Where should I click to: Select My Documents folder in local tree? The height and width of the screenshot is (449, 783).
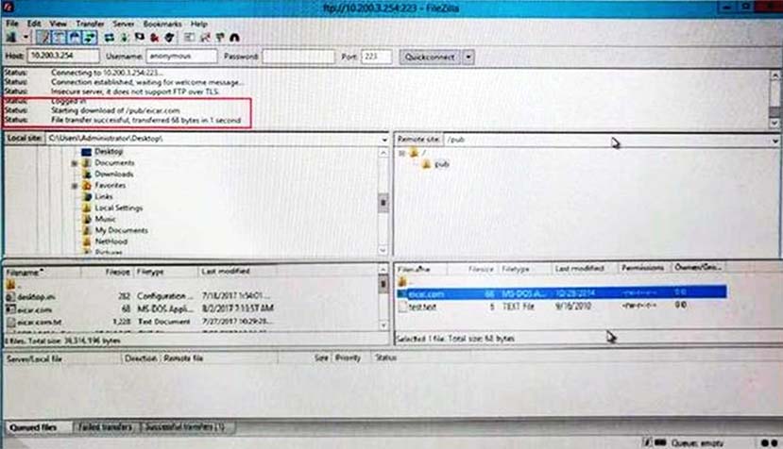point(121,230)
